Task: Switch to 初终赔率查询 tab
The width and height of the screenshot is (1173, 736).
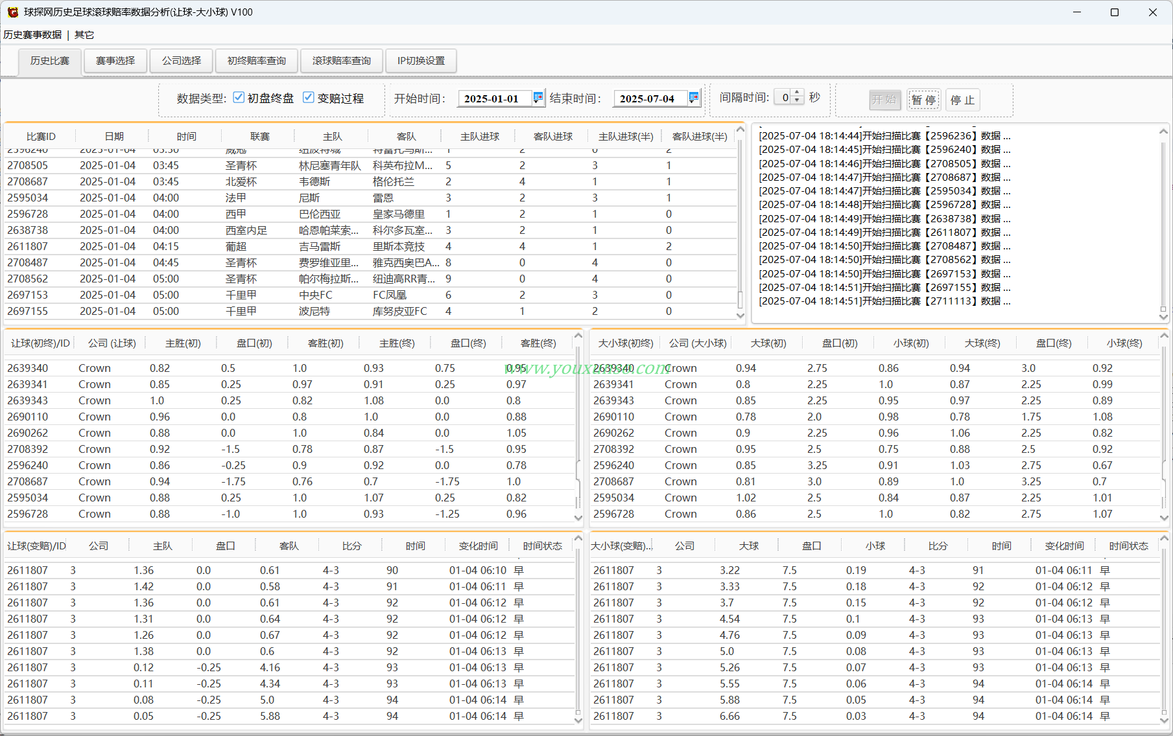Action: [257, 61]
